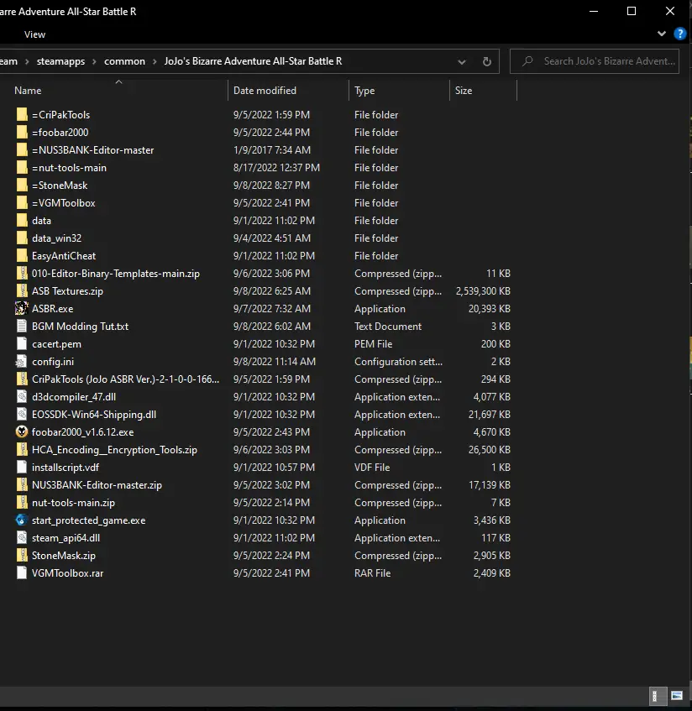The height and width of the screenshot is (711, 692).
Task: Refresh the current folder view
Action: point(486,61)
